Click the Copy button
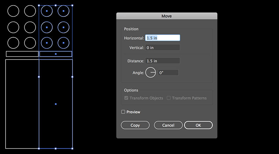This screenshot has width=279, height=154. [135, 125]
